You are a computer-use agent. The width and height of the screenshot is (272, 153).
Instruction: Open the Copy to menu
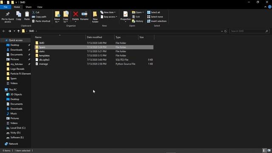coord(65,17)
